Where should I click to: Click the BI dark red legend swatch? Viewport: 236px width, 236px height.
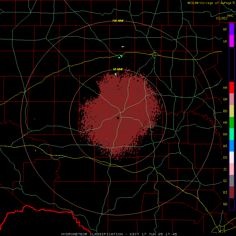pyautogui.click(x=232, y=192)
